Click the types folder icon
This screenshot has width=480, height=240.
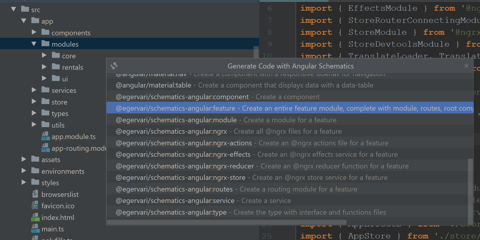tap(45, 113)
